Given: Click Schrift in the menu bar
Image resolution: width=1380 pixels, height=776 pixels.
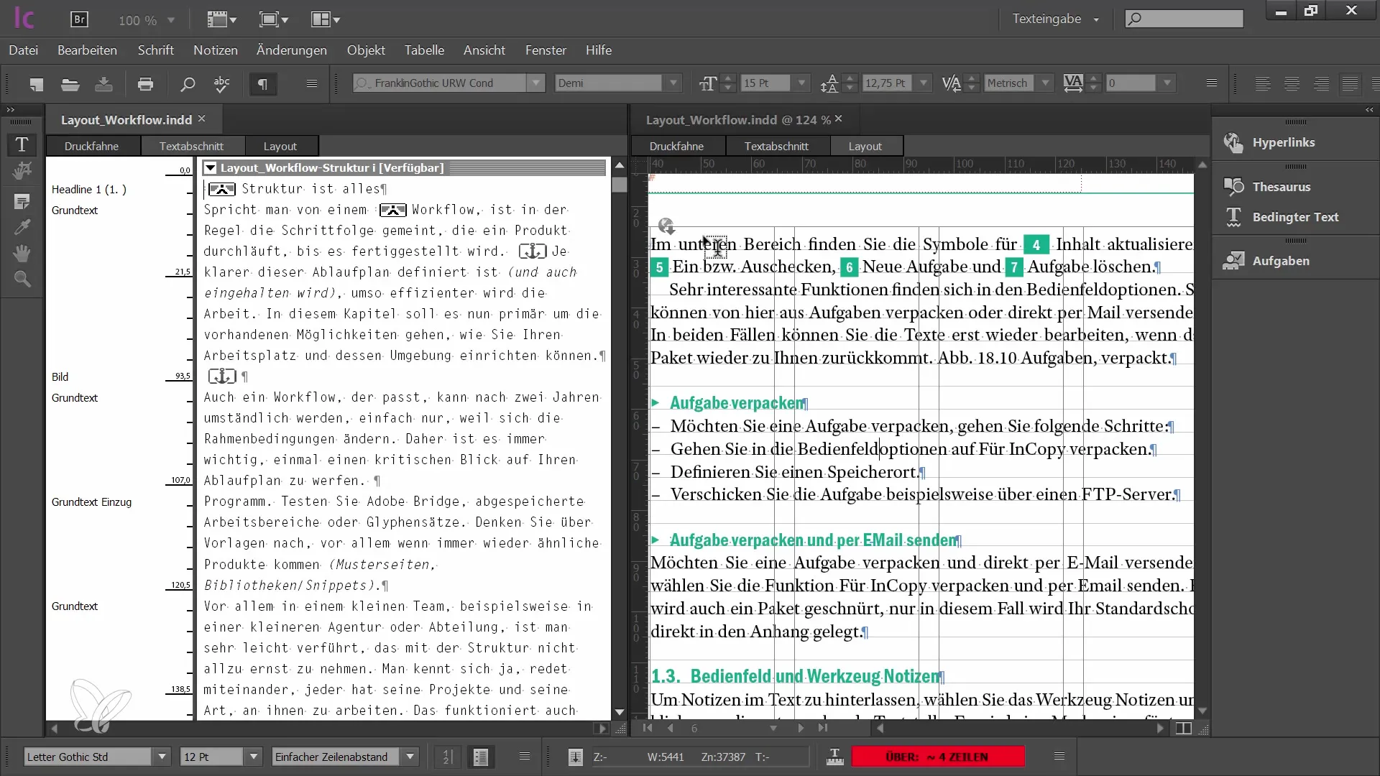Looking at the screenshot, I should click(x=155, y=50).
